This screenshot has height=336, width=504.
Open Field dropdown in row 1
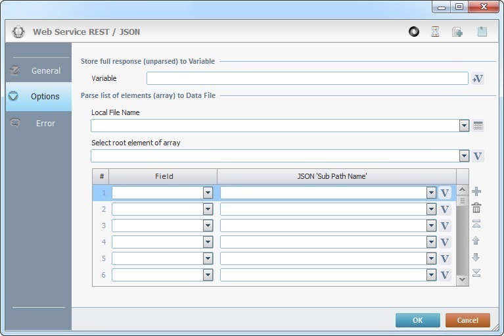(208, 193)
